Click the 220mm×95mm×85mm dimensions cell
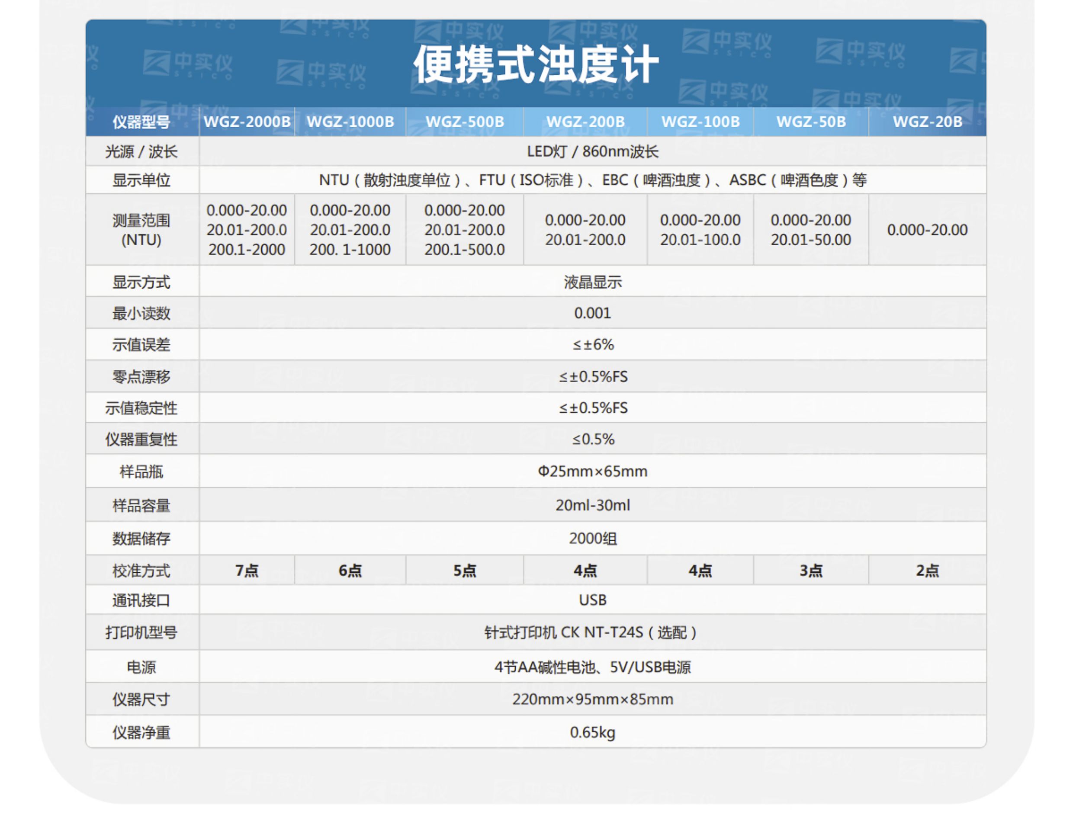Screen dimensions: 1073x834 tap(592, 699)
